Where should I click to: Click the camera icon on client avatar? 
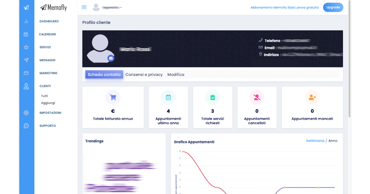[x=111, y=58]
